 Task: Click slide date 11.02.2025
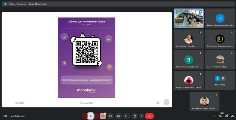(x=19, y=103)
